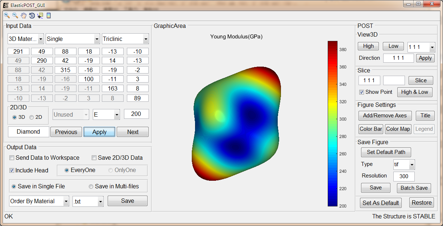Open the Triclinic crystal system dropdown
This screenshot has width=443, height=226.
125,39
